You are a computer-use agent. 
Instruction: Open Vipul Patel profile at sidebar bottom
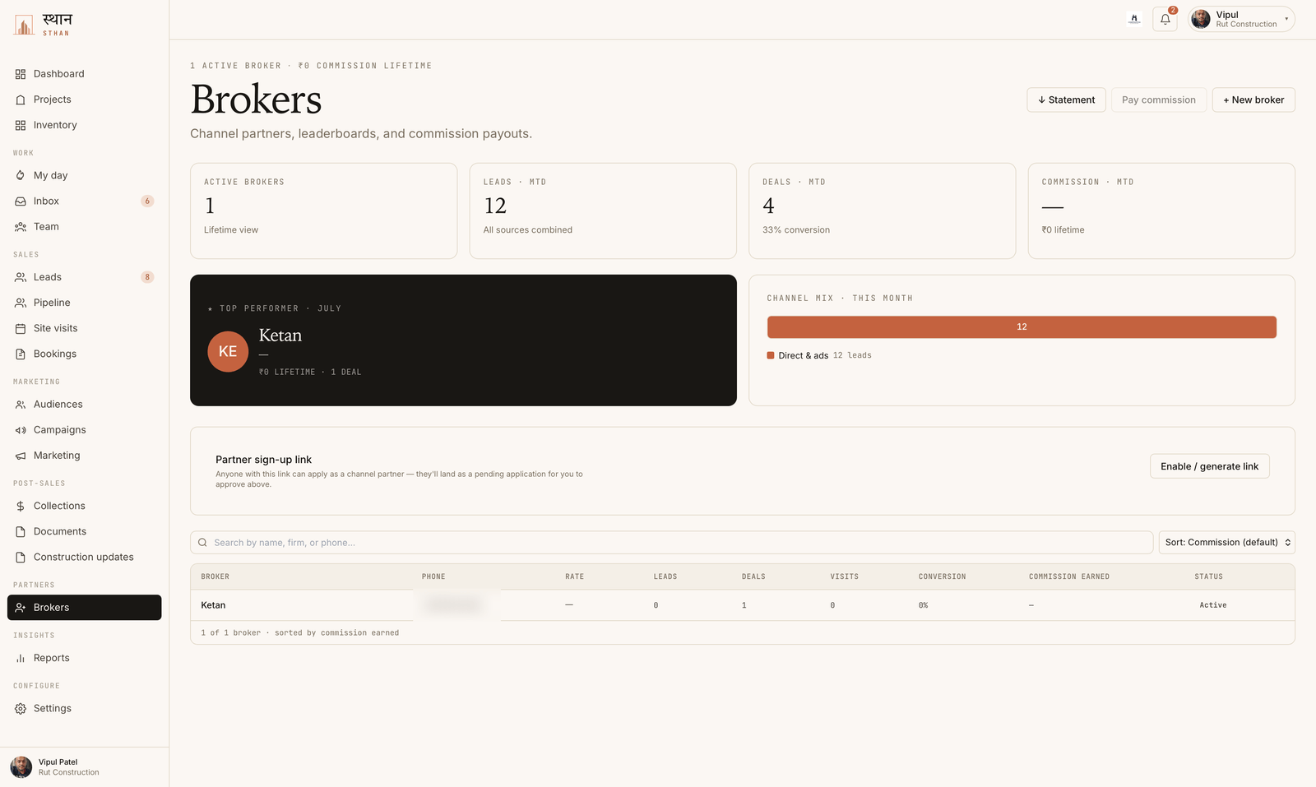(x=84, y=767)
